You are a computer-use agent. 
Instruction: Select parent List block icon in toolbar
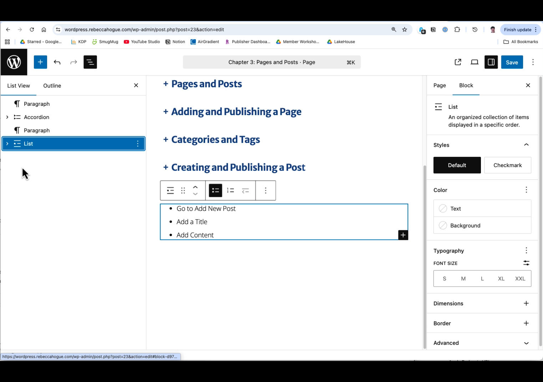[171, 191]
